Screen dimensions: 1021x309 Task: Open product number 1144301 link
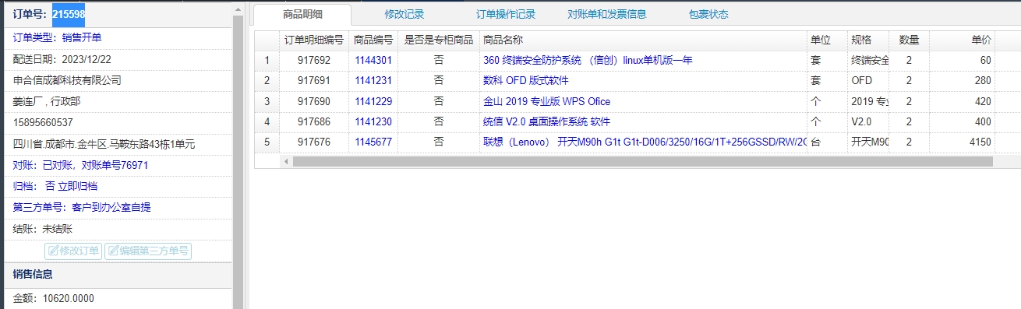(x=373, y=60)
